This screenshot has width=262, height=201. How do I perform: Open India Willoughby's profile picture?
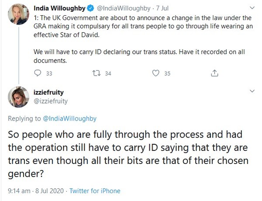pyautogui.click(x=18, y=15)
